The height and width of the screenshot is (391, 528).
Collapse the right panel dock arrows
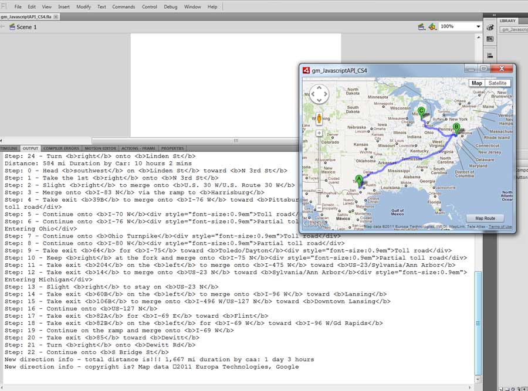coord(494,15)
